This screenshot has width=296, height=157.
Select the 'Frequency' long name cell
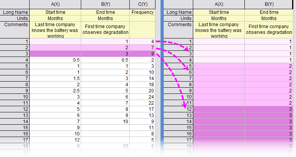142,12
